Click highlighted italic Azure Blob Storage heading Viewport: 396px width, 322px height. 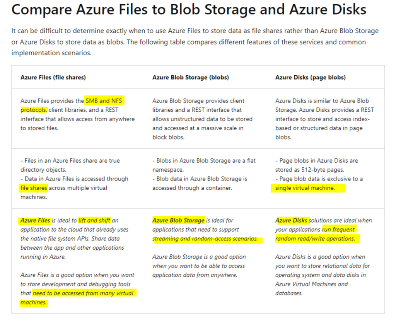(178, 221)
